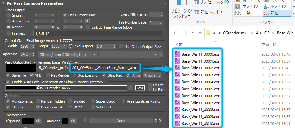Click the A01_OP breadcrumb folder

(x=263, y=33)
